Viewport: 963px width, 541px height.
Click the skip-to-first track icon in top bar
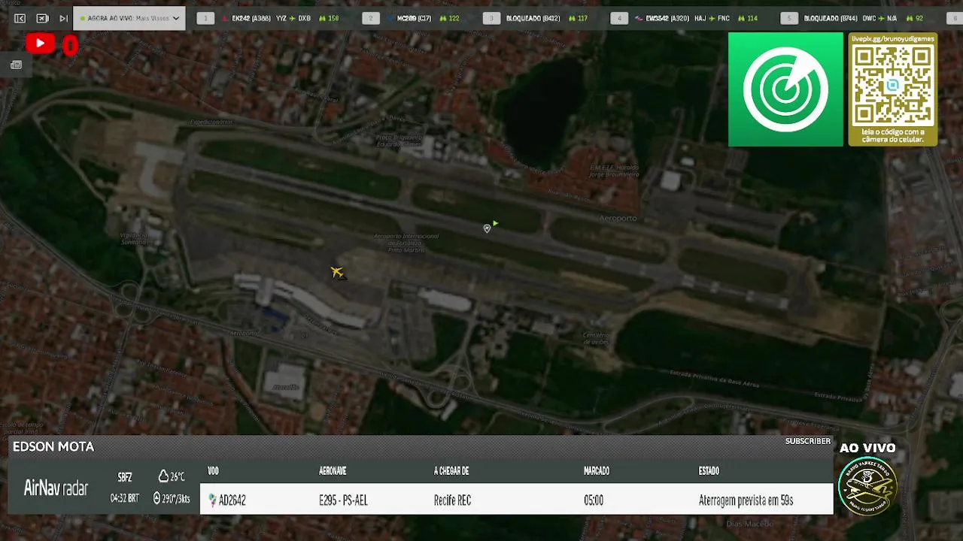[x=20, y=18]
